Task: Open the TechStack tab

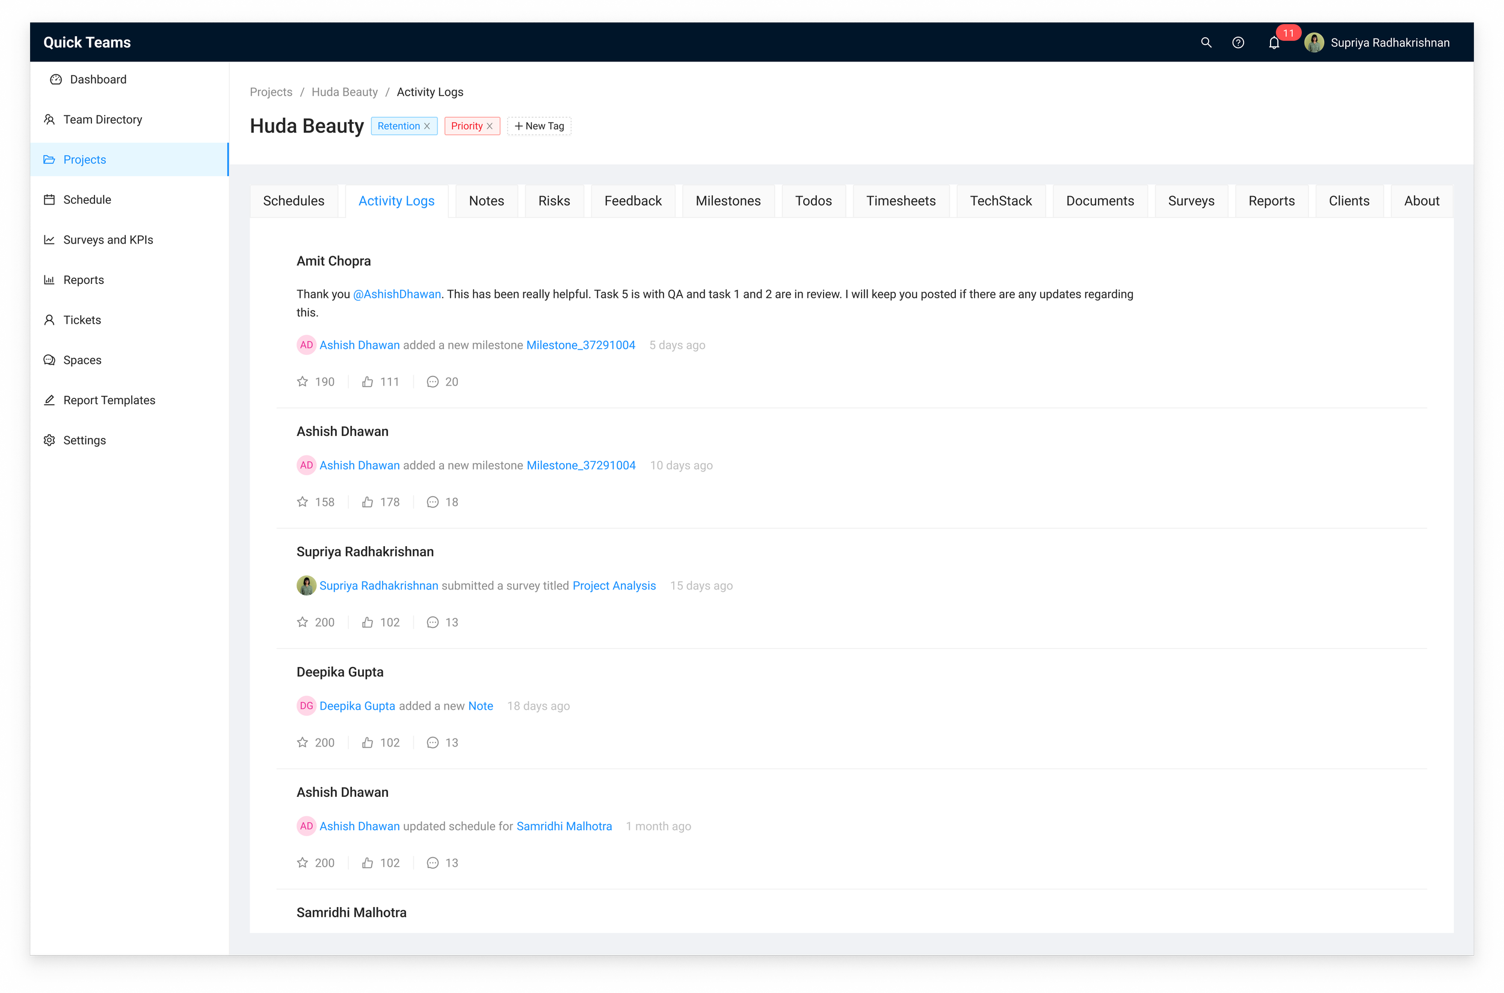Action: tap(1000, 201)
